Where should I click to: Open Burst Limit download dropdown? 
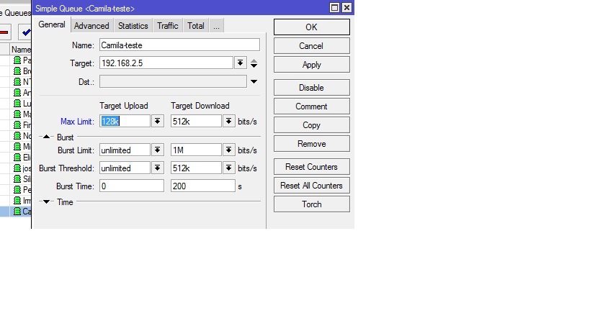[x=228, y=150]
